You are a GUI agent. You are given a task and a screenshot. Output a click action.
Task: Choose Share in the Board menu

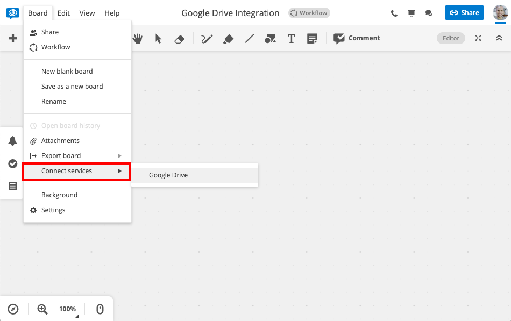(x=77, y=32)
